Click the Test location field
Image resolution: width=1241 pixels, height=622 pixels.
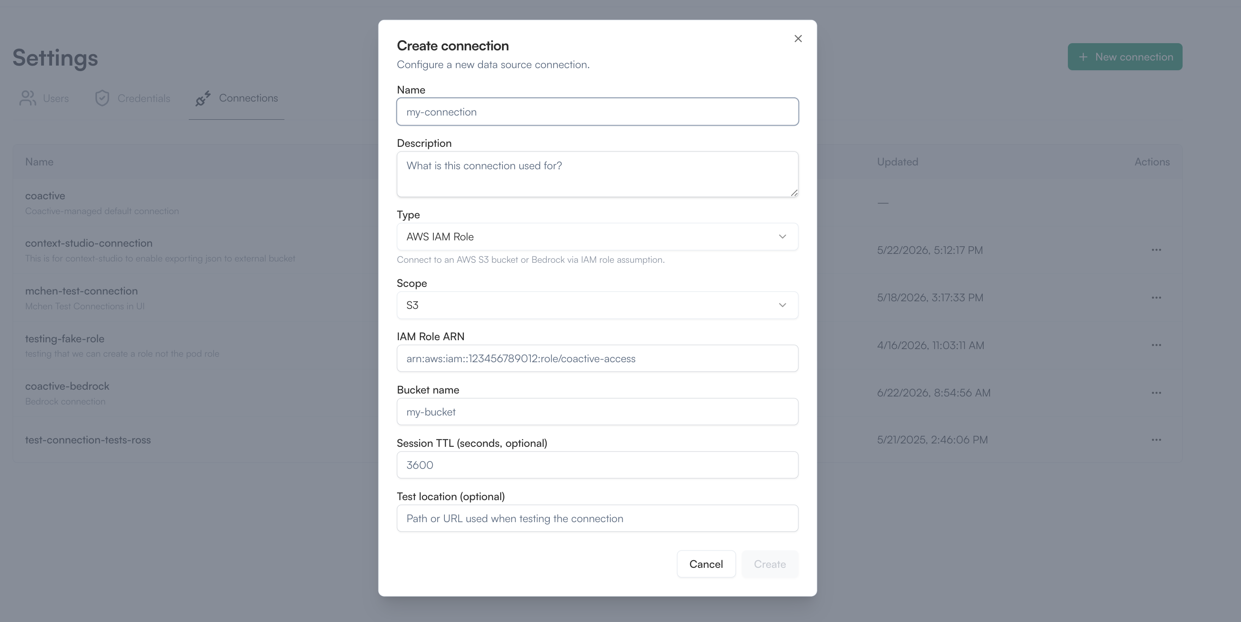597,518
